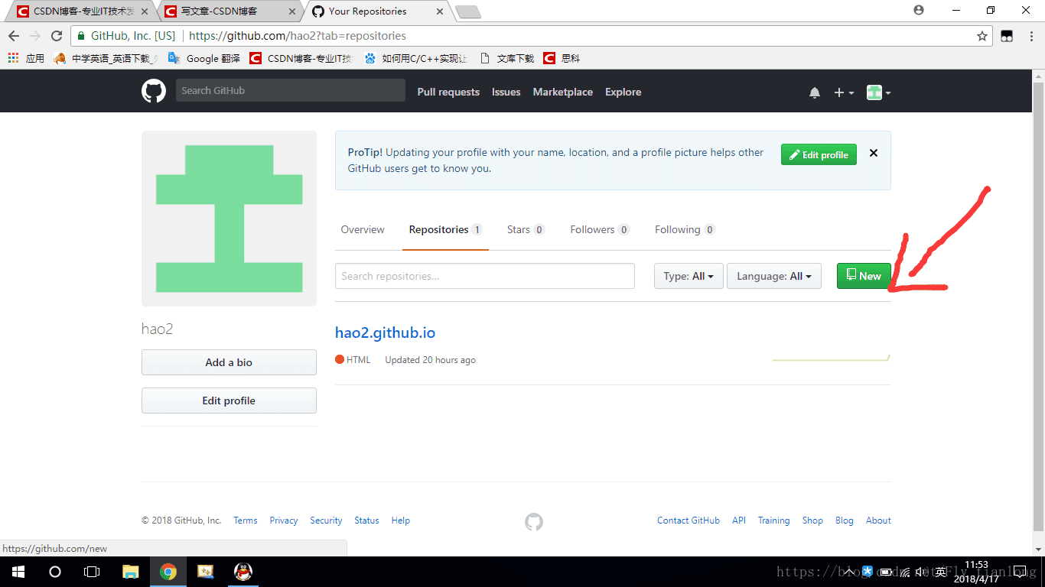Click the large green profile avatar

point(229,219)
